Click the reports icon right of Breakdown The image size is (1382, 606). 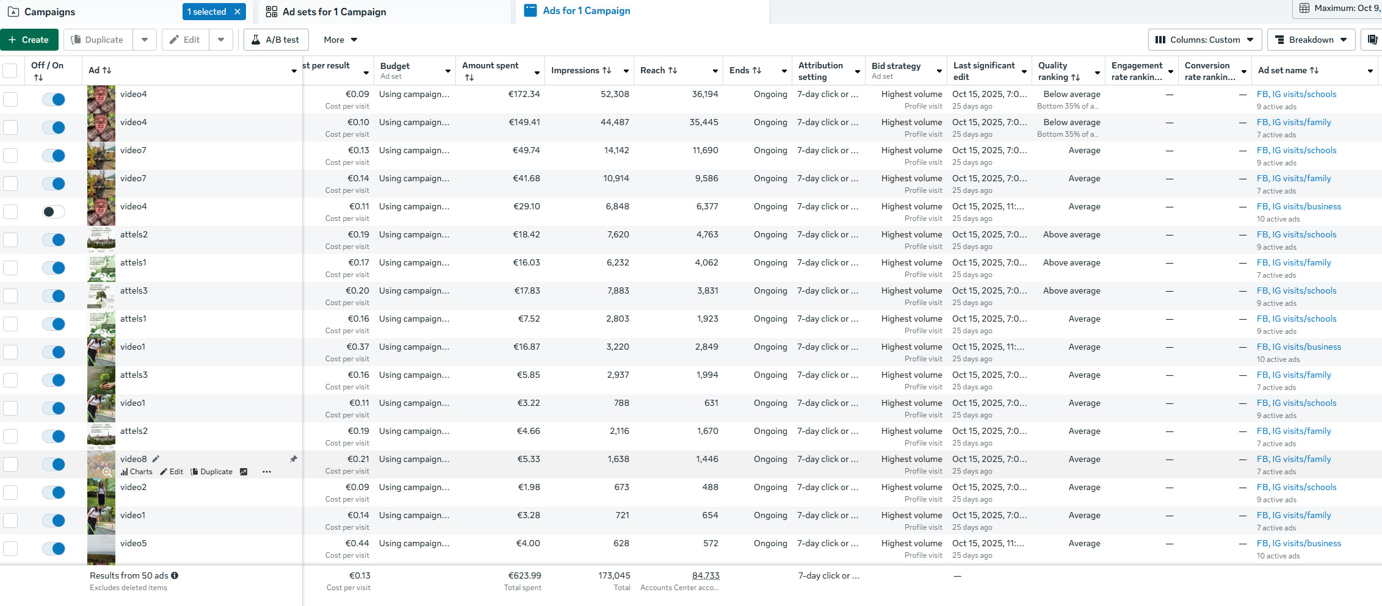coord(1372,40)
